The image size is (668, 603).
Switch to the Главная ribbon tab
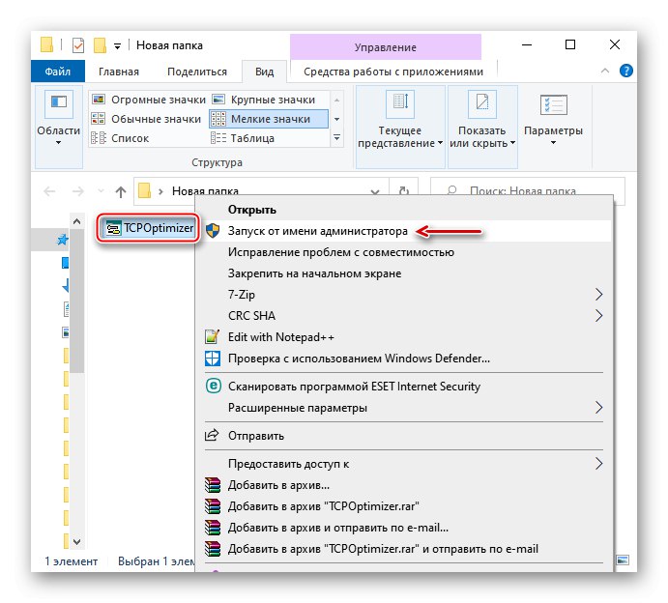(x=119, y=72)
